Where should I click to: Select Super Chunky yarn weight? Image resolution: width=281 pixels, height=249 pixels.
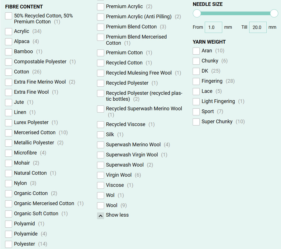point(196,122)
